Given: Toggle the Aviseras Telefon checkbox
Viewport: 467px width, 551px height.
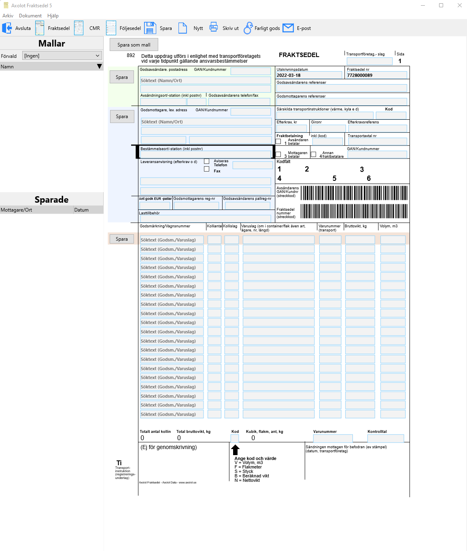Looking at the screenshot, I should pyautogui.click(x=207, y=161).
